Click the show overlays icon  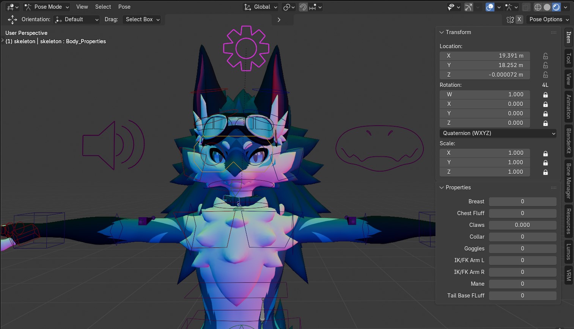(489, 7)
